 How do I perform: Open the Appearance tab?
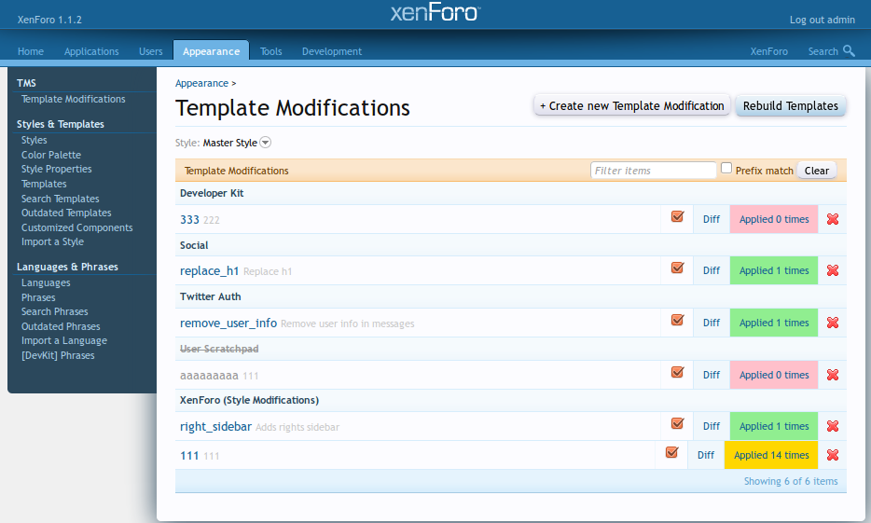211,51
